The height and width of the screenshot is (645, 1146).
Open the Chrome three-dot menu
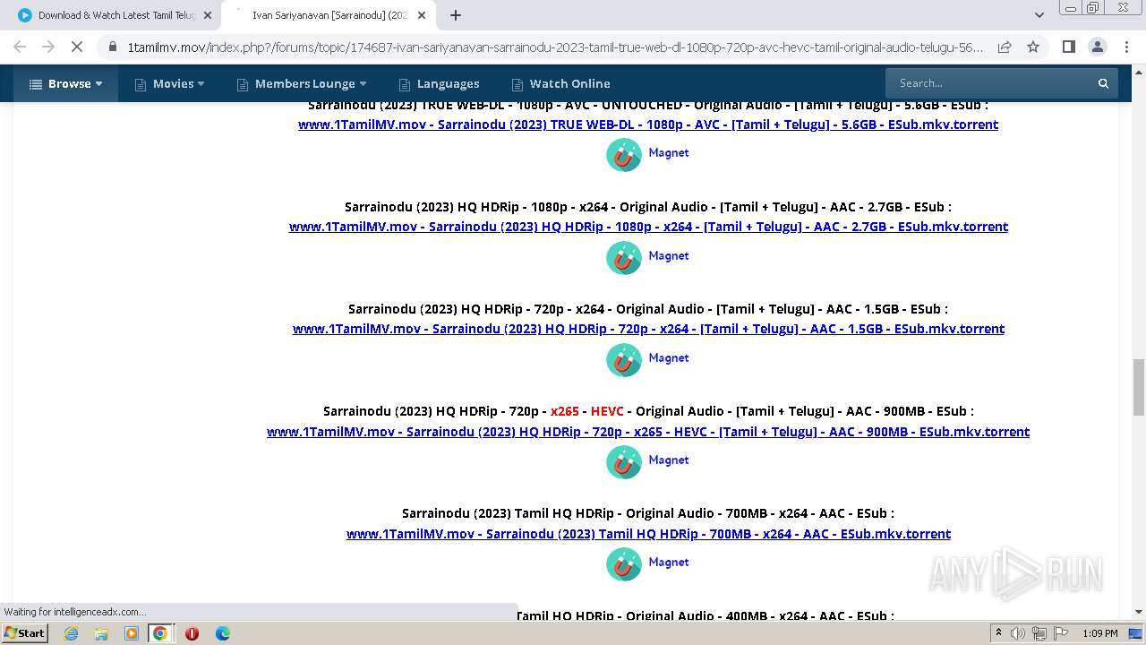1125,47
